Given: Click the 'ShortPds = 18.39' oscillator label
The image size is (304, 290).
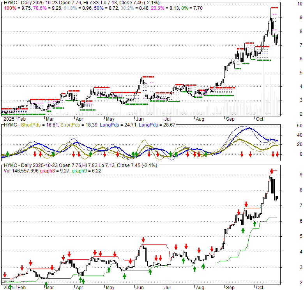Looking at the screenshot, I should click(x=79, y=125).
